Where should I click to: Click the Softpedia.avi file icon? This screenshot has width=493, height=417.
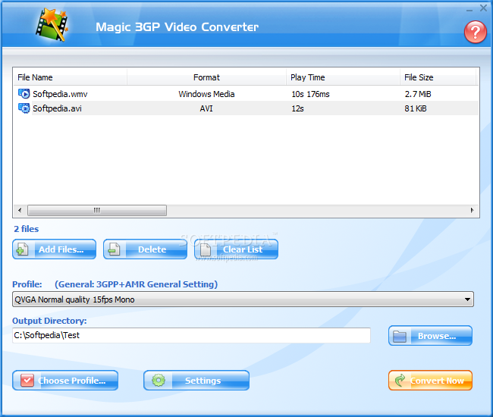pyautogui.click(x=24, y=108)
